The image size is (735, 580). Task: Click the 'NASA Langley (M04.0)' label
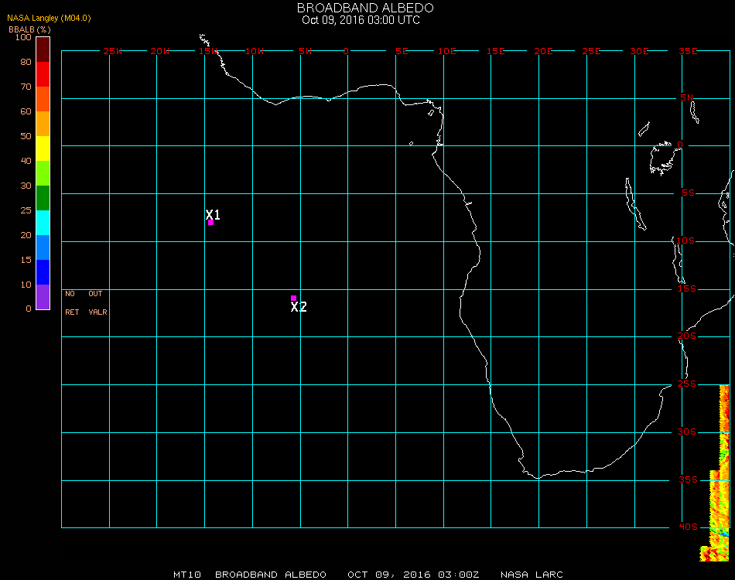(x=49, y=18)
